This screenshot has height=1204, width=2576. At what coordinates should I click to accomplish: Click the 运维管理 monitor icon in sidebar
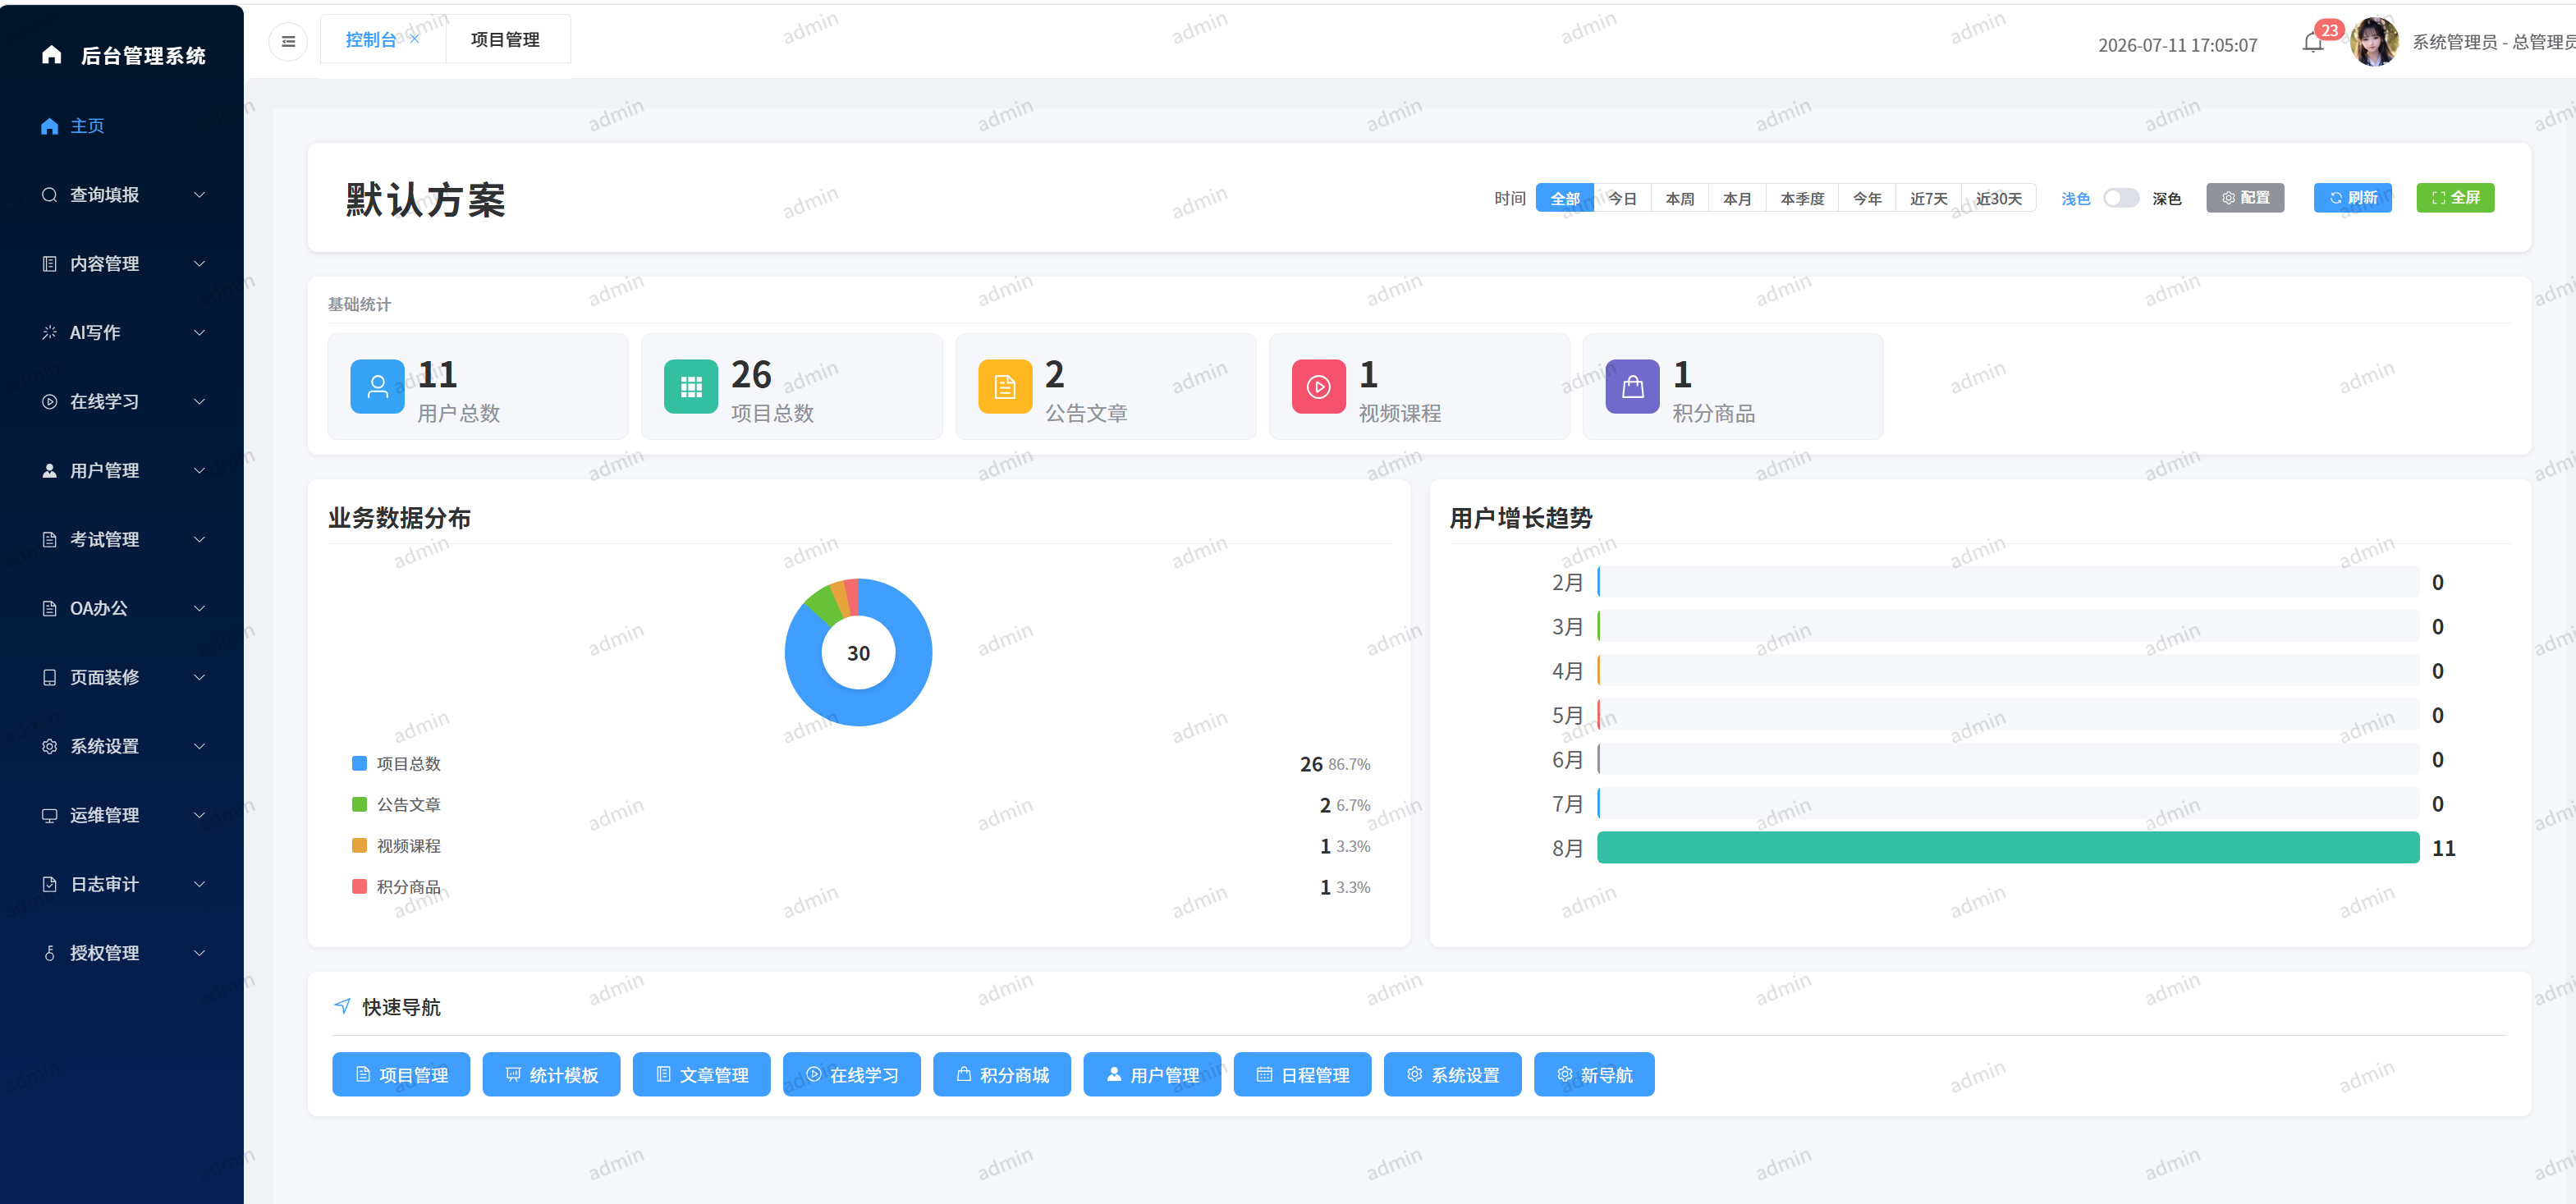click(x=49, y=816)
